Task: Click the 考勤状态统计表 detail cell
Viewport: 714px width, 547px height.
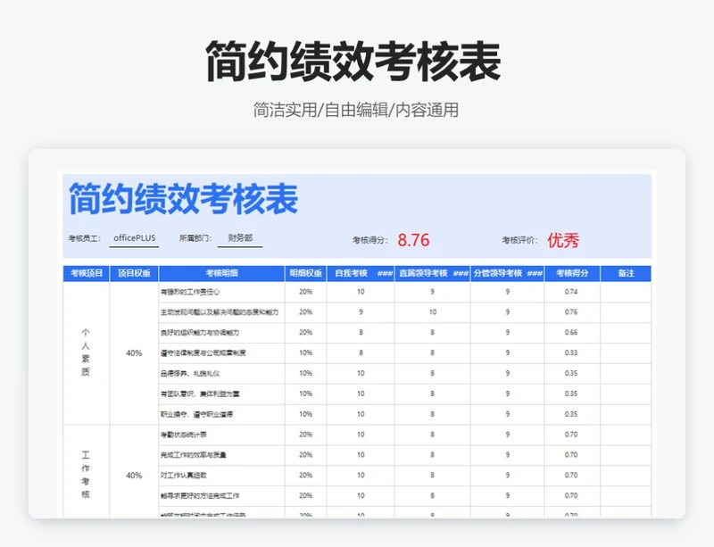Action: [184, 435]
